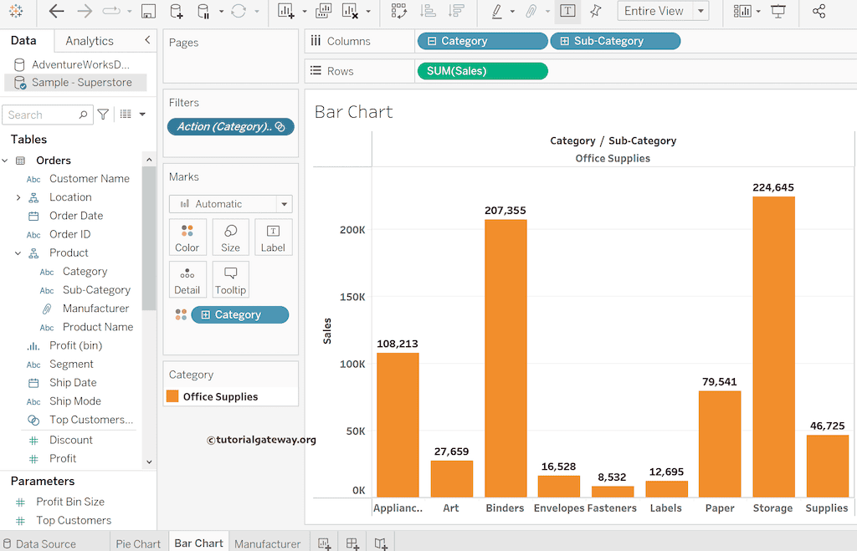The image size is (857, 551).
Task: Toggle the Fix Axes pin icon
Action: [x=595, y=12]
